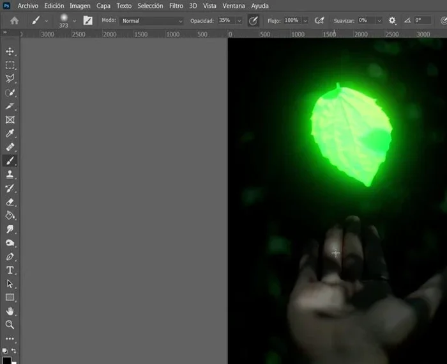Toggle pressure for opacity button
This screenshot has width=447, height=364.
click(x=254, y=20)
